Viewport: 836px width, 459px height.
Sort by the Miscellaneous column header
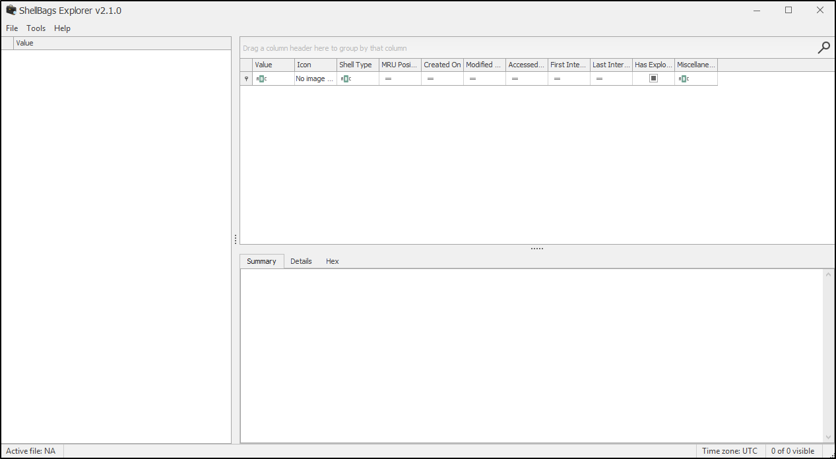(696, 65)
